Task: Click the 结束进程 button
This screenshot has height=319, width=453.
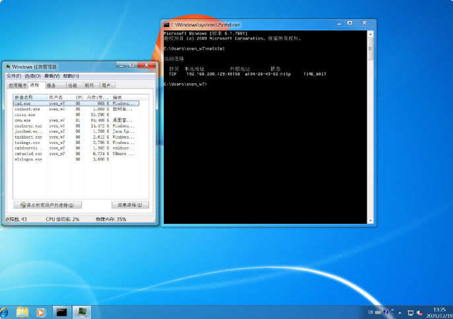Action: point(129,205)
